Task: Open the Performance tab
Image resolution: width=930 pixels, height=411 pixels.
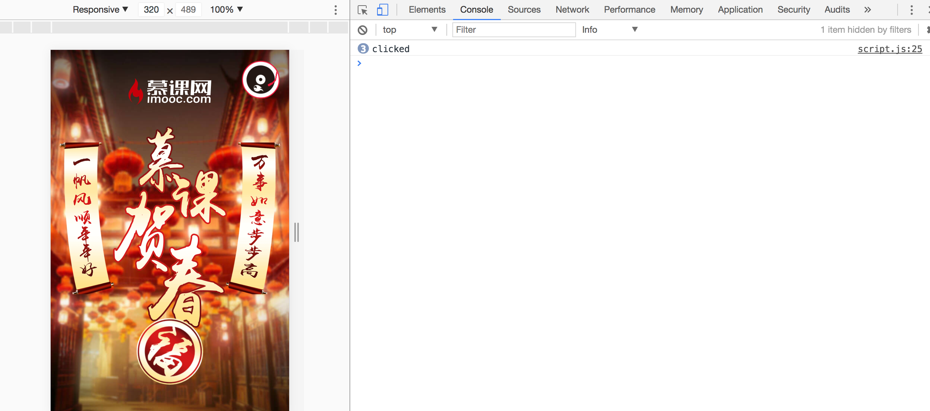Action: [630, 10]
